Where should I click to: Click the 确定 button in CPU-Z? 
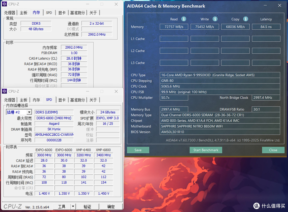111,206
